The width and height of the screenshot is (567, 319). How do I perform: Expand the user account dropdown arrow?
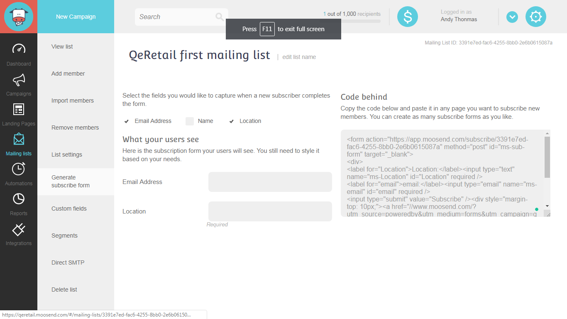pos(512,17)
